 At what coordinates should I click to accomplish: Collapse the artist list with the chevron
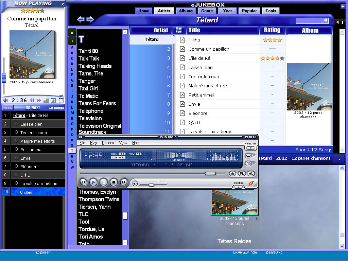coord(72,41)
